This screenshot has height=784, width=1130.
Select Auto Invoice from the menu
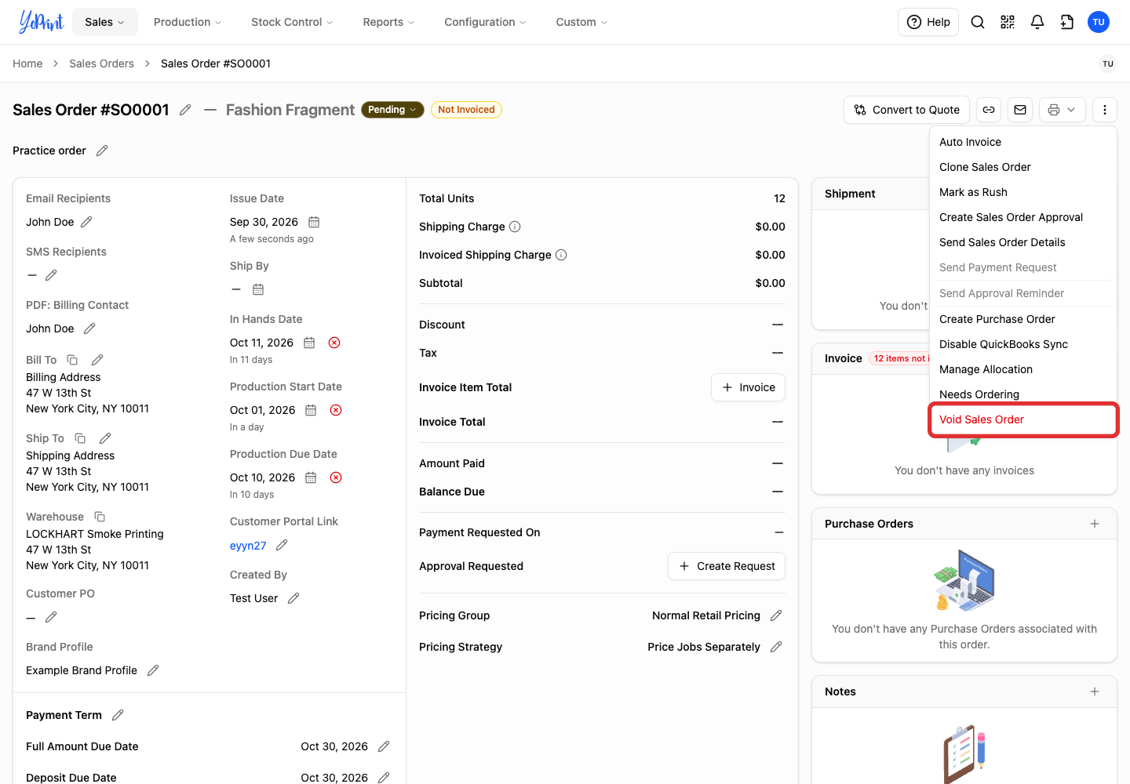coord(1023,142)
